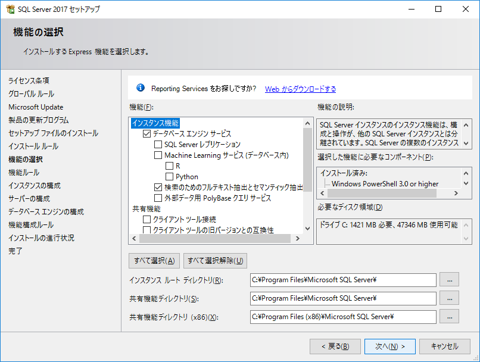Click インスタンスの構成 step in sidebar
Viewport: 480px width, 362px height.
pyautogui.click(x=35, y=186)
